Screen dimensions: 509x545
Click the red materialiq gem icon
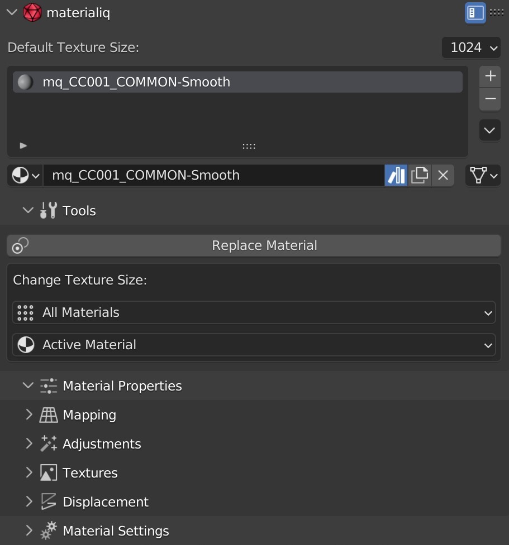point(32,12)
